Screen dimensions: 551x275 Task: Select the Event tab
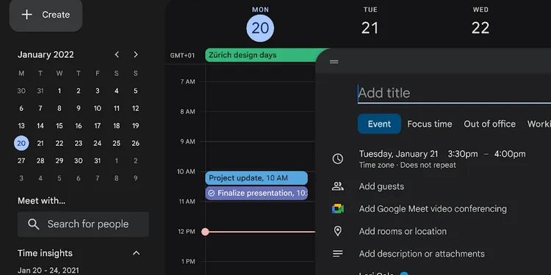379,124
